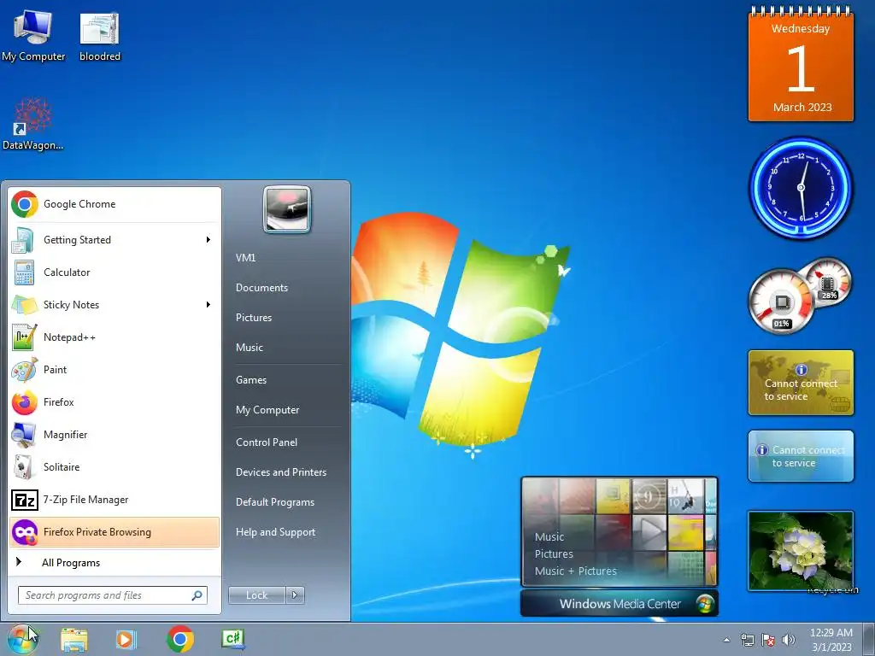Launch Firefox from Start menu

(x=115, y=401)
